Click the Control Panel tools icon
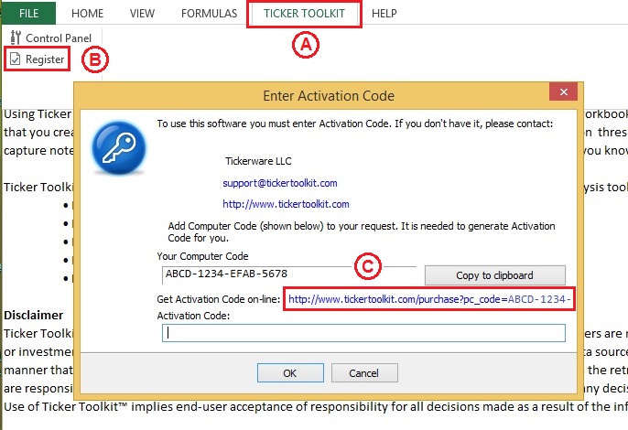Viewport: 628px width, 430px height. [16, 38]
